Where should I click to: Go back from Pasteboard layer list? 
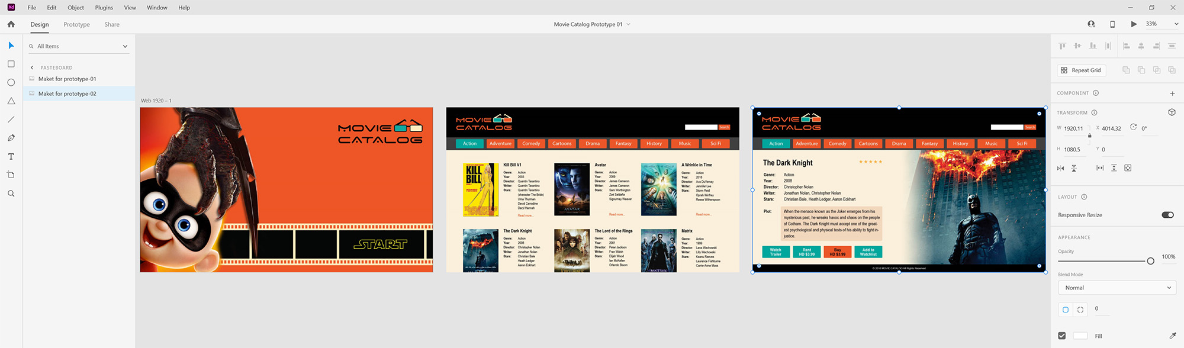click(x=32, y=68)
